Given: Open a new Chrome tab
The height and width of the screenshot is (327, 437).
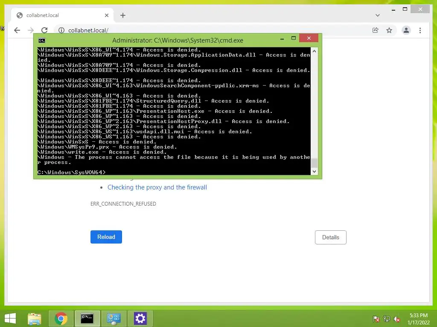Looking at the screenshot, I should coord(123,15).
